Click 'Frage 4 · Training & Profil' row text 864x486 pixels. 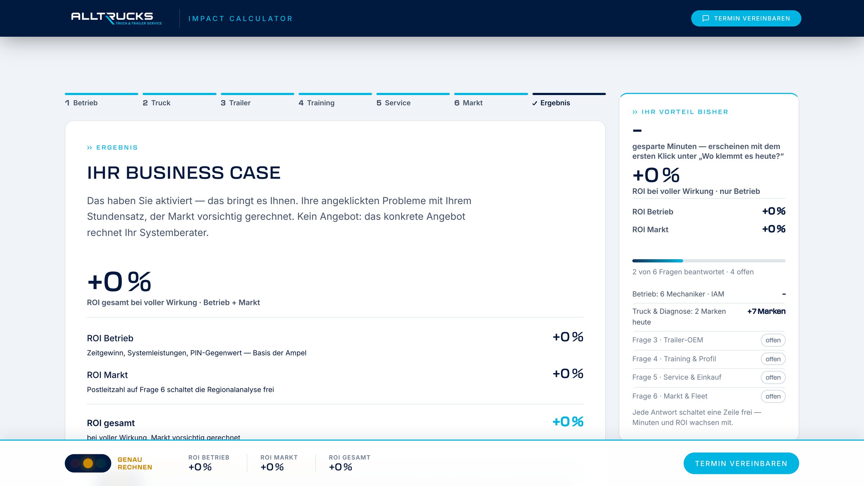coord(674,359)
